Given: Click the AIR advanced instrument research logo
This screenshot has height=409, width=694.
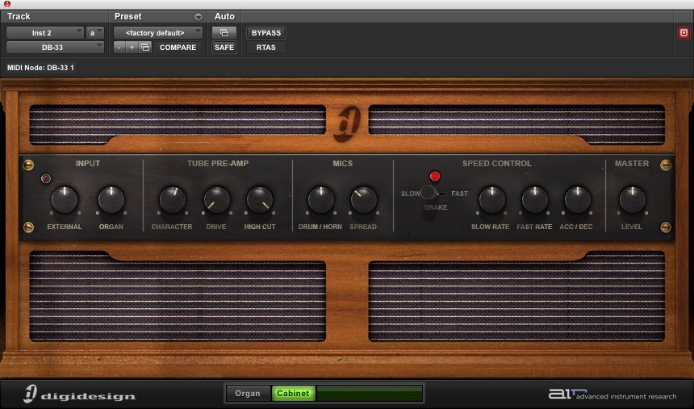Looking at the screenshot, I should (612, 394).
